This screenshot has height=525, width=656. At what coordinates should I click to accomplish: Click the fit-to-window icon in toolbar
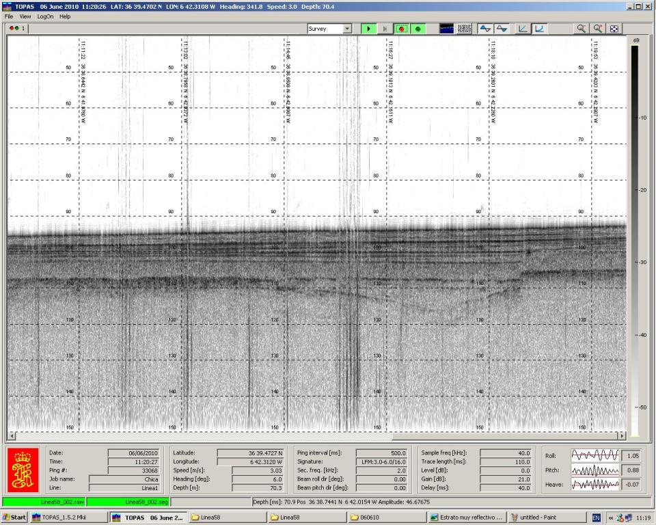[x=614, y=29]
